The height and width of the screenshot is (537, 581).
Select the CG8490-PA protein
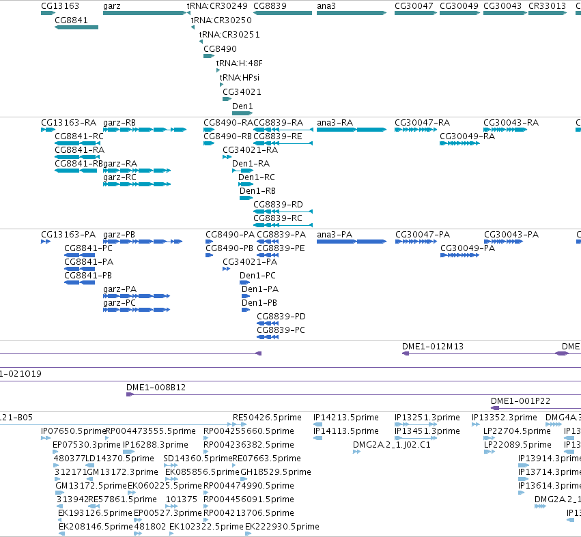click(x=210, y=242)
